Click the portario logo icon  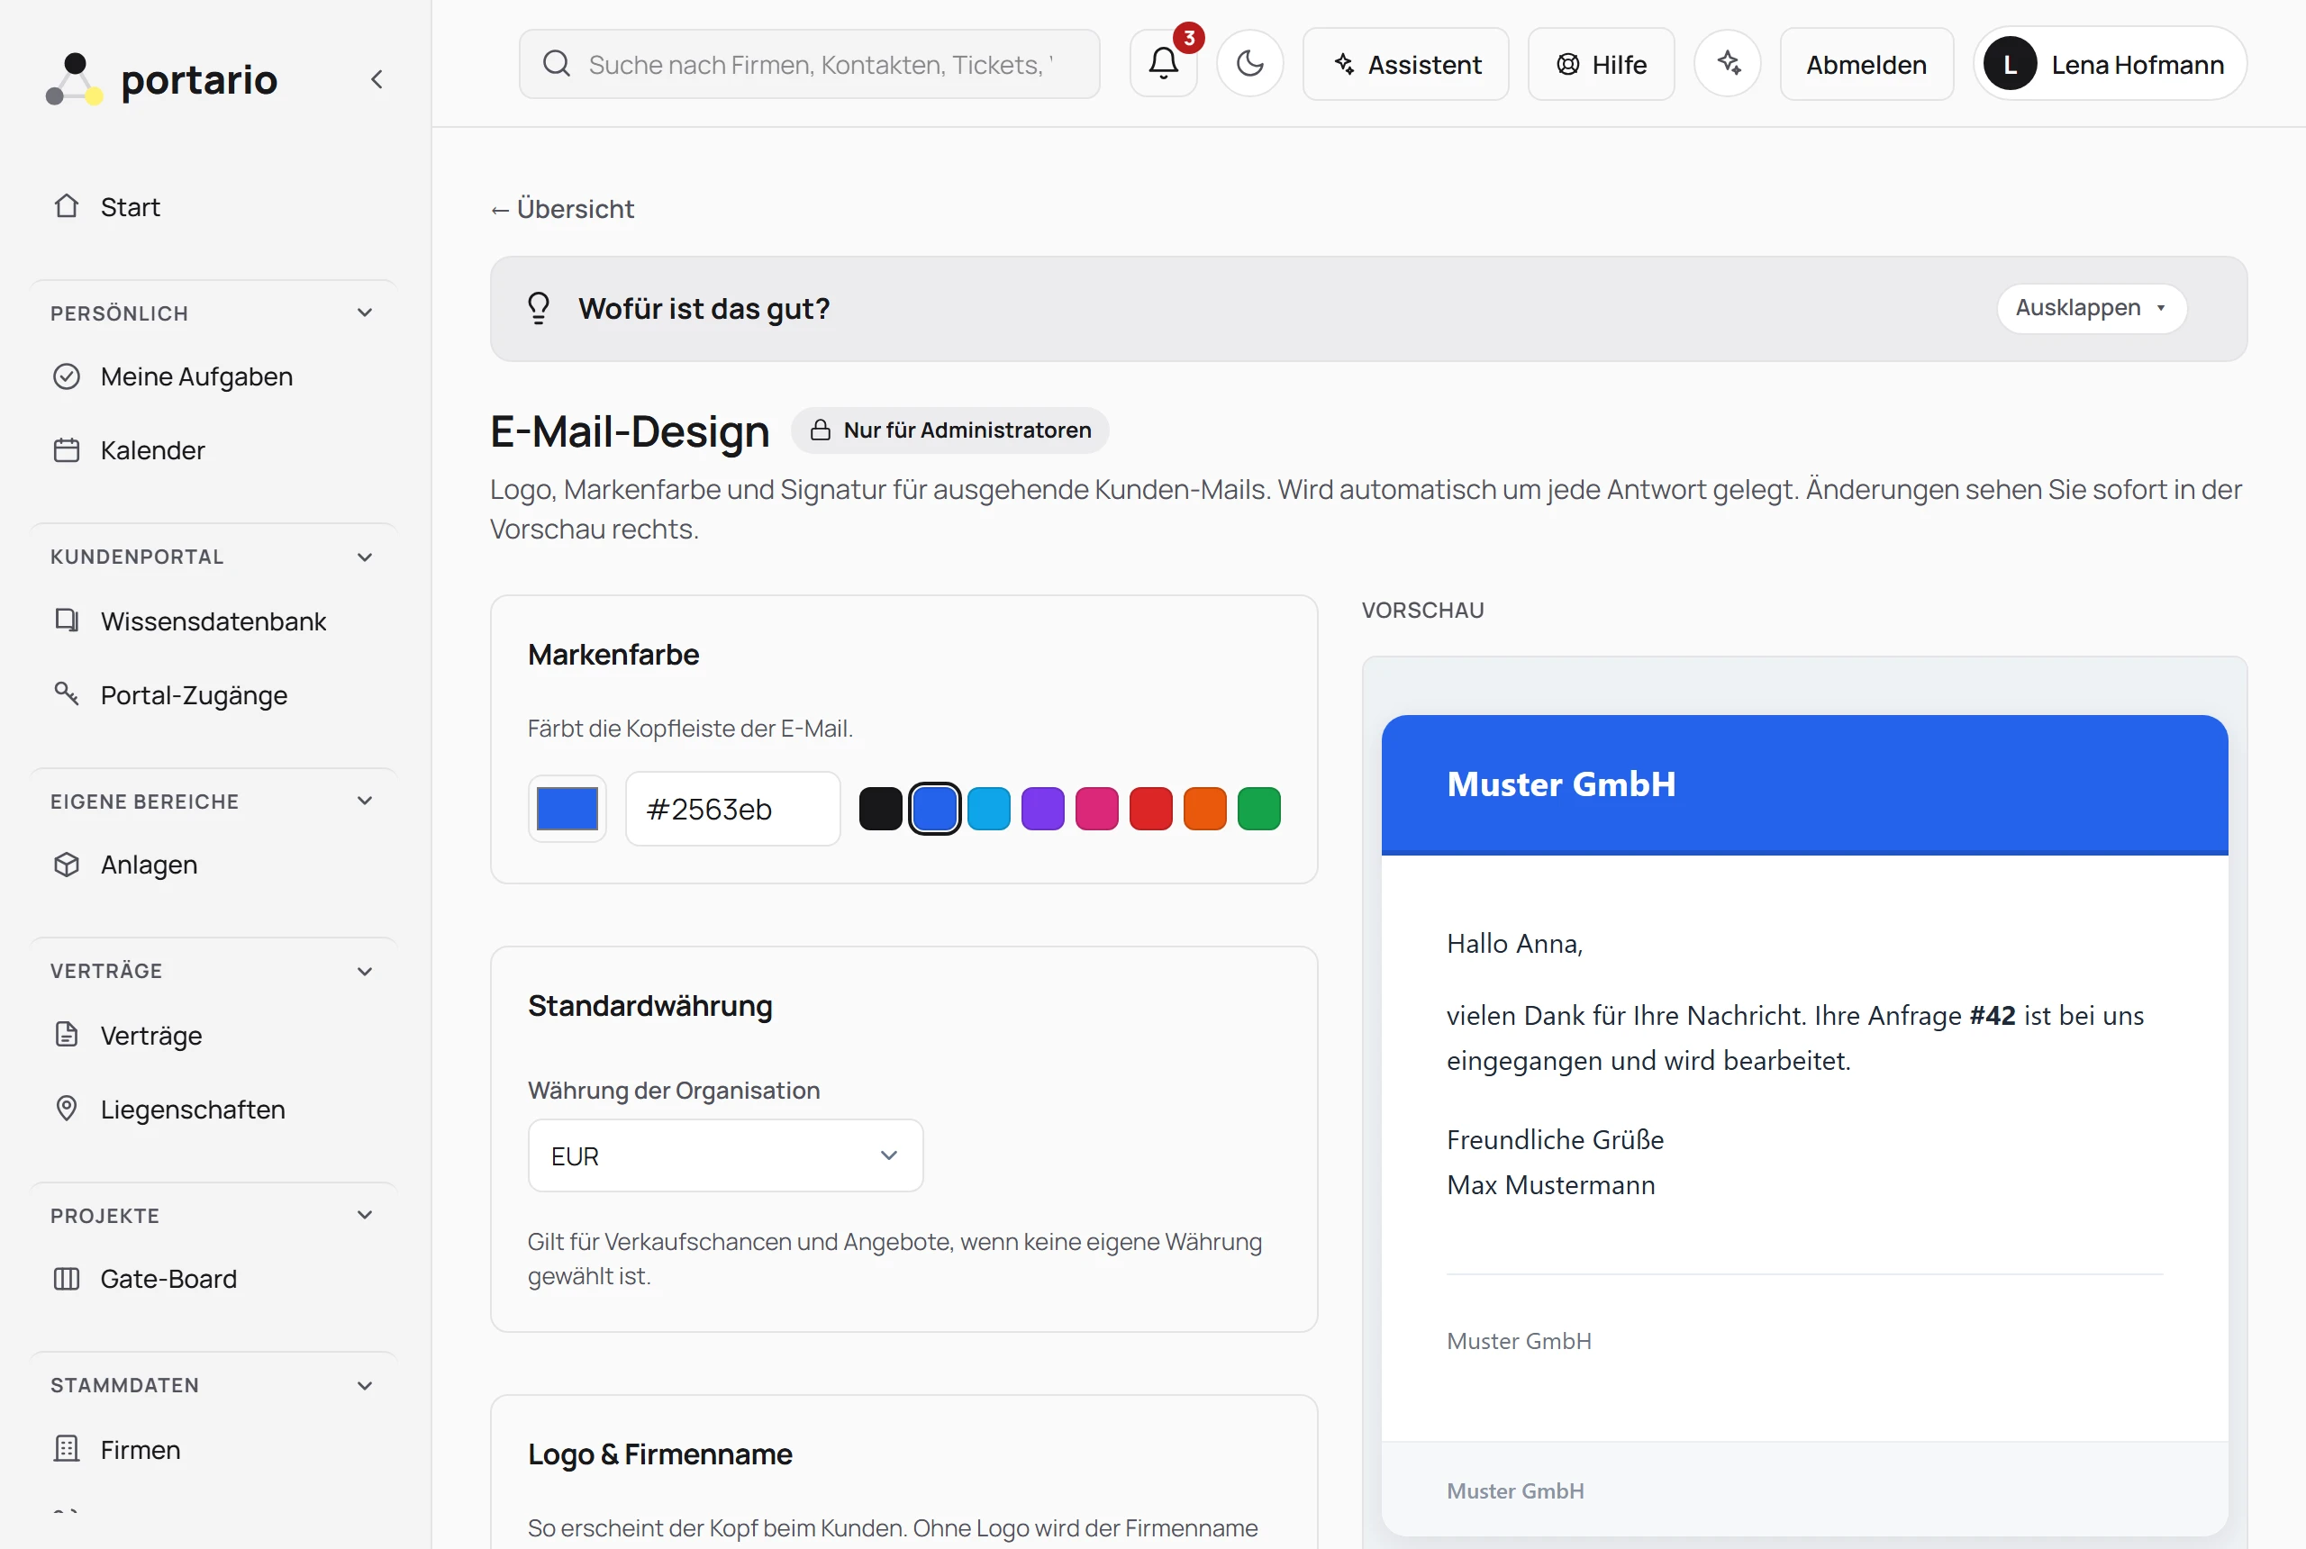(74, 79)
